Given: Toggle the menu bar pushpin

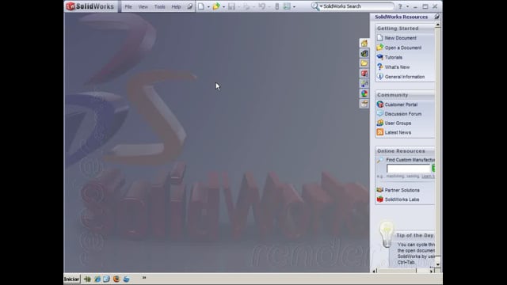Looking at the screenshot, I should click(x=190, y=6).
